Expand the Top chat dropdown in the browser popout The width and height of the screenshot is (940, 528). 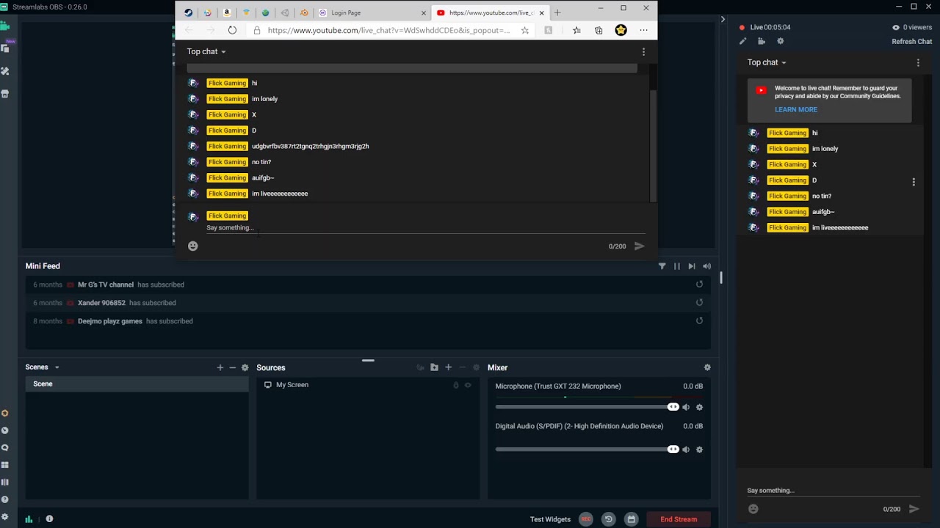(x=206, y=51)
